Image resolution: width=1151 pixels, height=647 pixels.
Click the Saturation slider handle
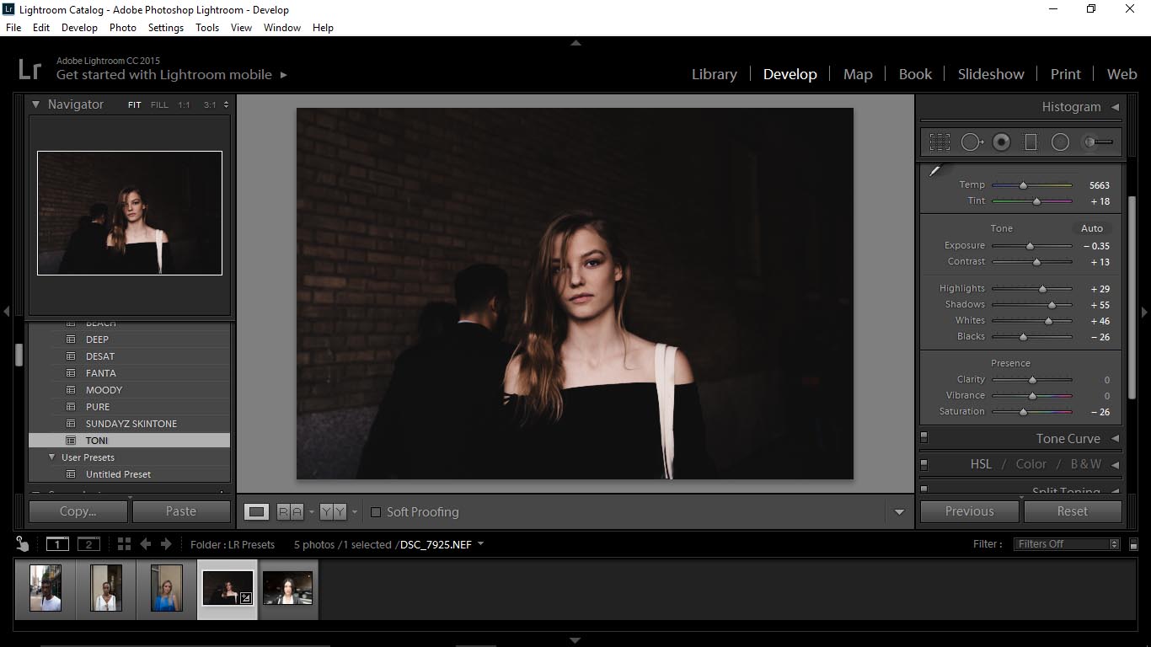1023,412
